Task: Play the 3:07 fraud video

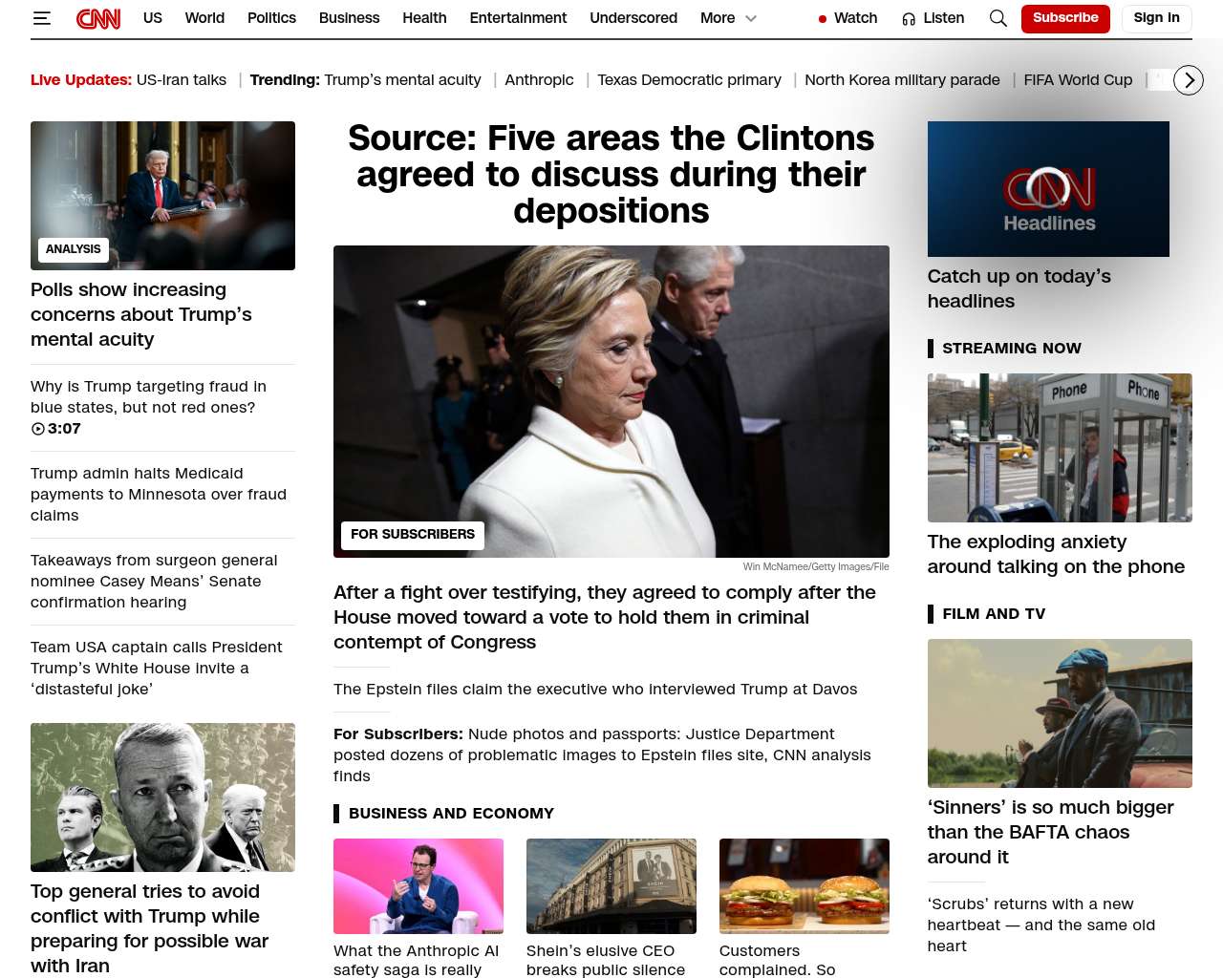Action: [55, 429]
